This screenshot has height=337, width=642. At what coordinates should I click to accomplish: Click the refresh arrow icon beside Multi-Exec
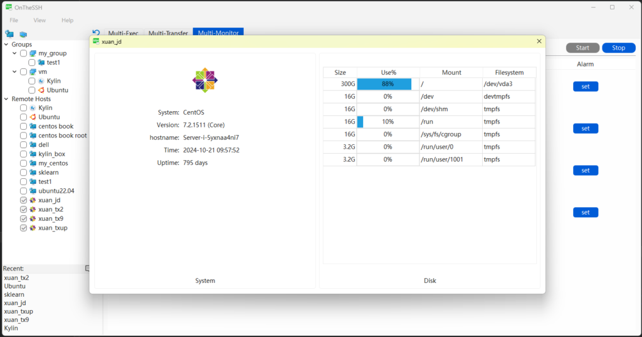[x=96, y=33]
